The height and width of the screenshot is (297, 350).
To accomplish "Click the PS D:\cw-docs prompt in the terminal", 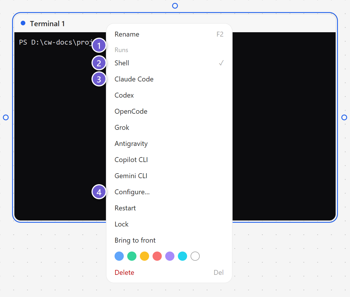I will click(x=56, y=42).
